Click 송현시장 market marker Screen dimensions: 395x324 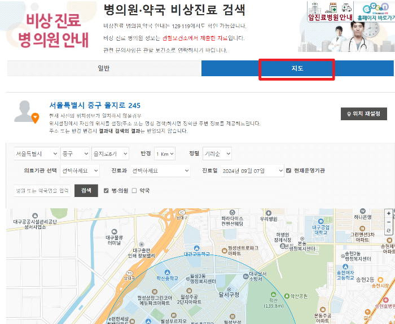(x=380, y=280)
